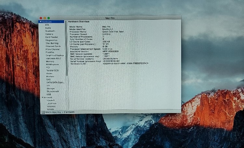The height and width of the screenshot is (148, 244).
Task: Click the Processor Interconnect Speed label
Action: pos(85,49)
